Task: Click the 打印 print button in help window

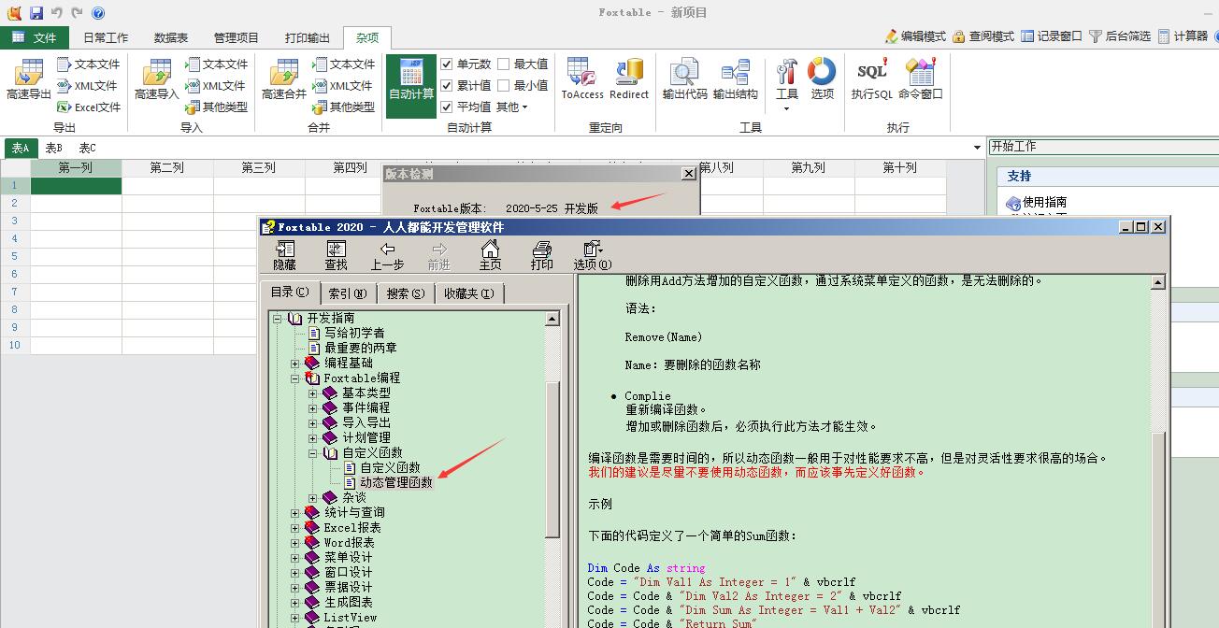Action: tap(541, 256)
